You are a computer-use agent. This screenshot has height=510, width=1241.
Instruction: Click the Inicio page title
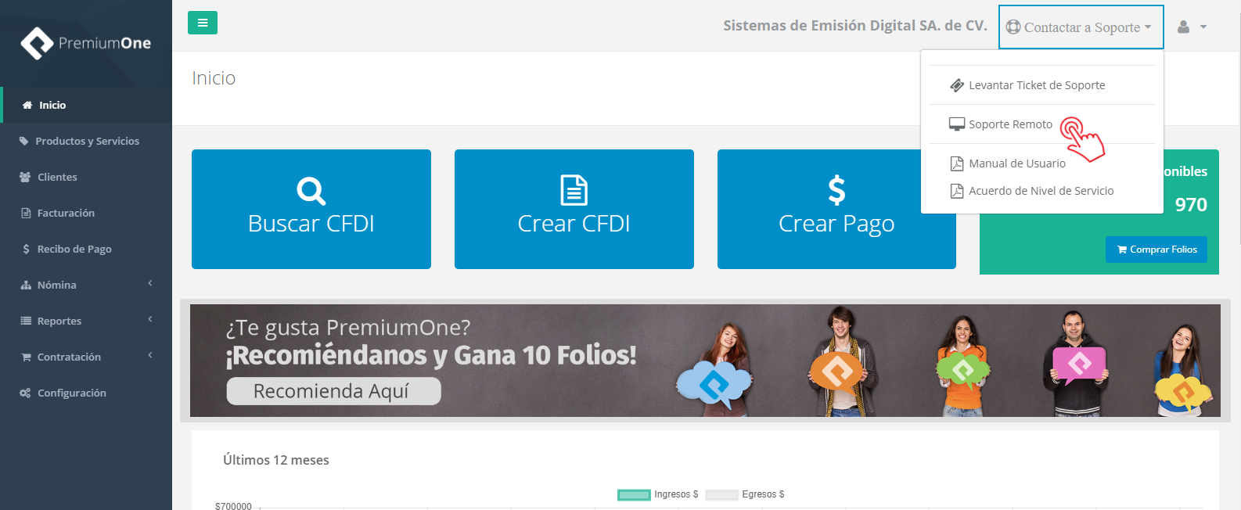tap(214, 78)
